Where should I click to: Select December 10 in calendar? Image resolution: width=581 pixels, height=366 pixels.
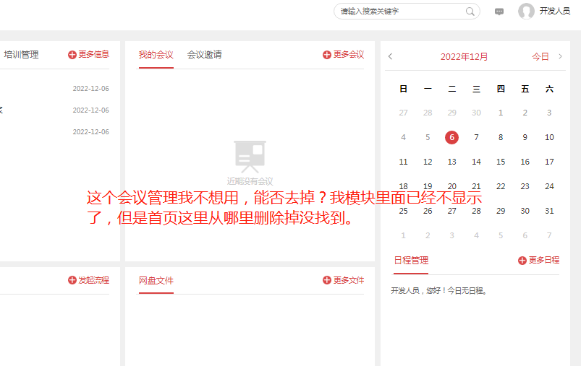pyautogui.click(x=549, y=138)
